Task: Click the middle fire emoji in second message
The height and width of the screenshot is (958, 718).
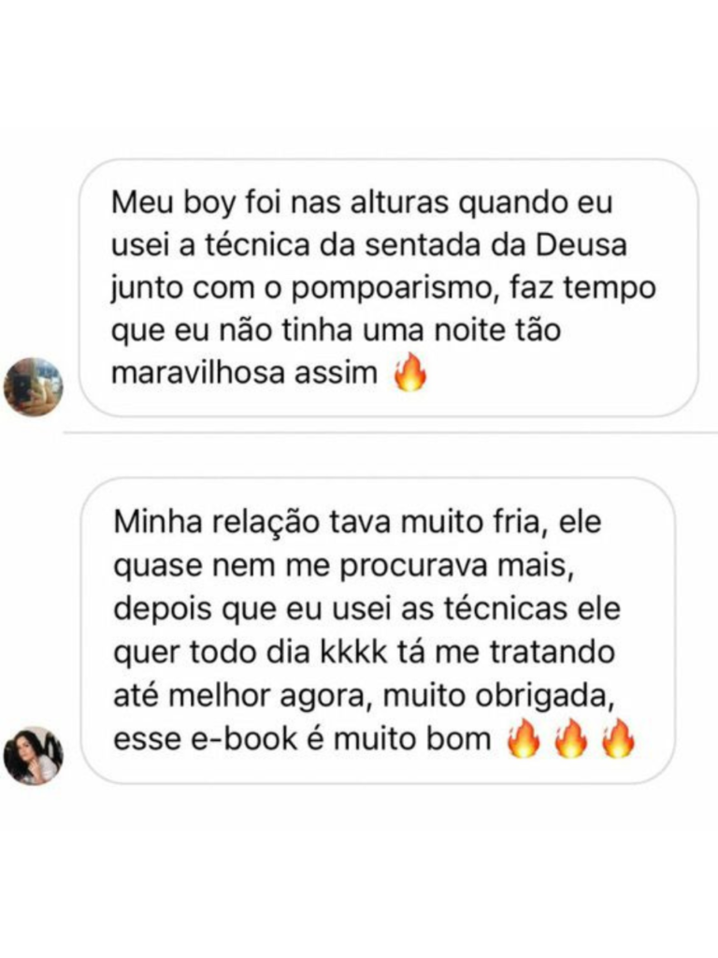Action: point(571,739)
